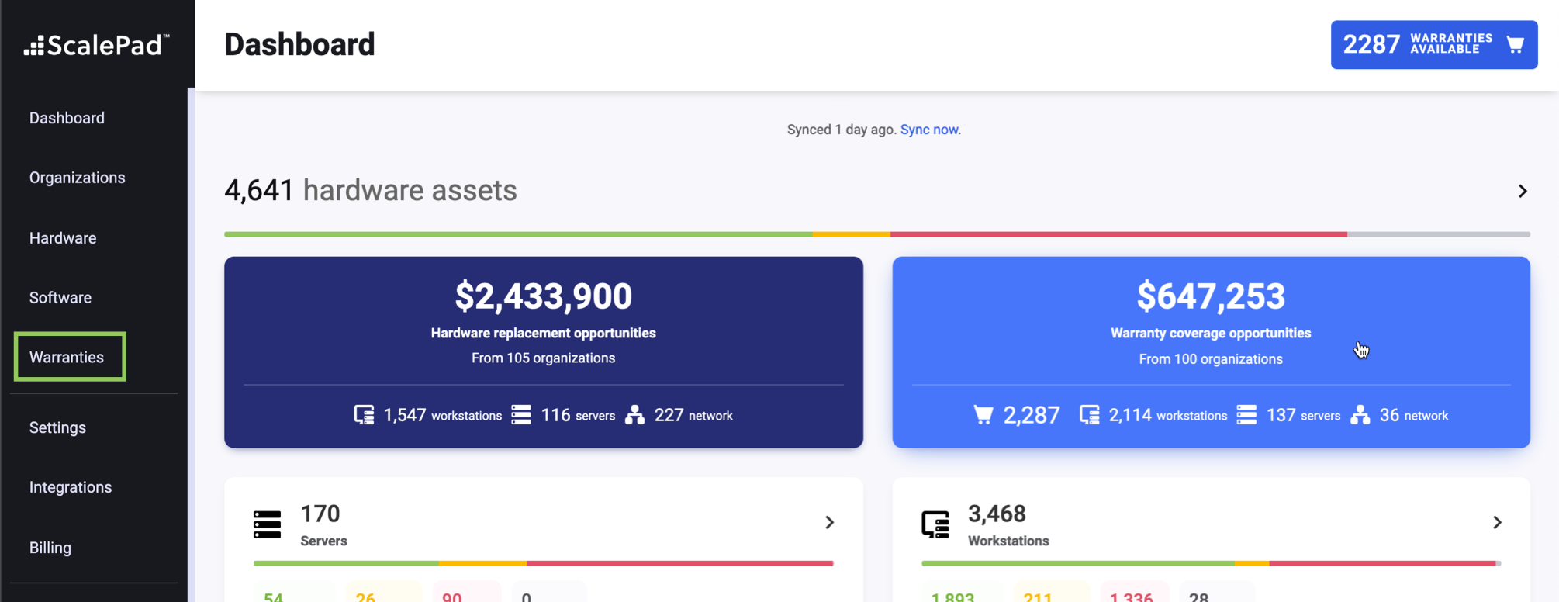This screenshot has width=1559, height=602.
Task: Click the 36 network count
Action: coord(1414,415)
